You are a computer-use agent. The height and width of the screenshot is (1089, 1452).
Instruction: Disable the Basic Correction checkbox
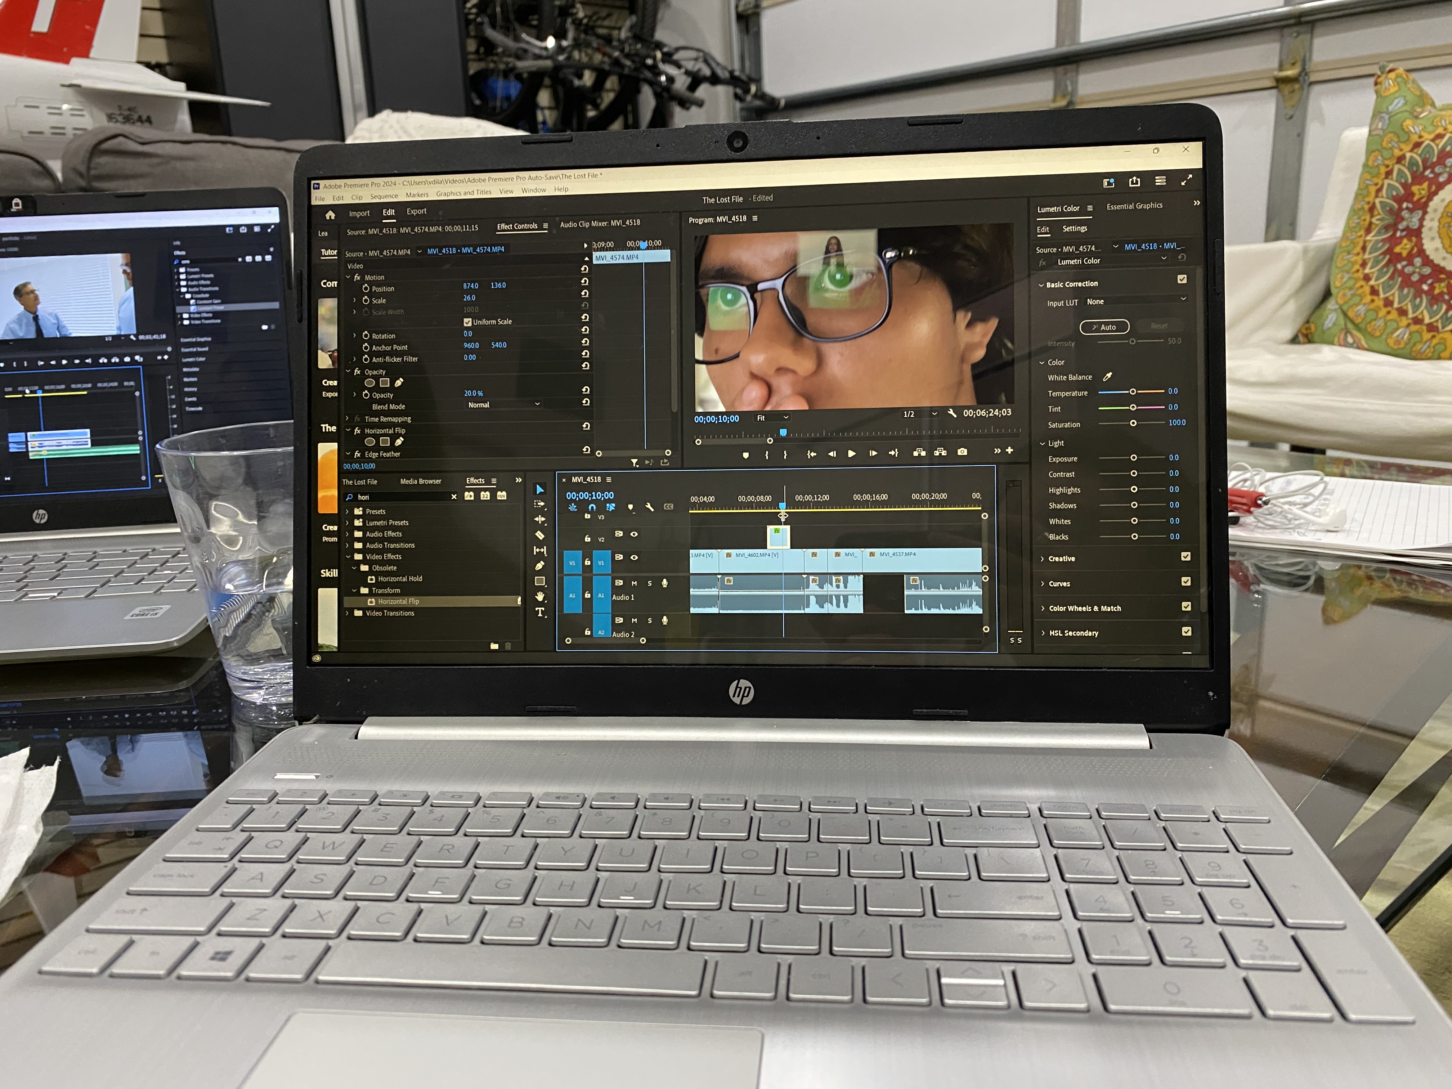coord(1182,279)
